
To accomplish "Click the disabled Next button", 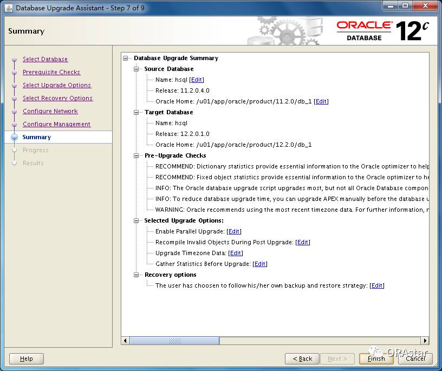I will coord(337,359).
